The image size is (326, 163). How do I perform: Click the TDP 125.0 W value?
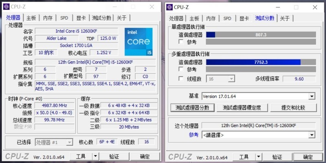click(x=108, y=38)
